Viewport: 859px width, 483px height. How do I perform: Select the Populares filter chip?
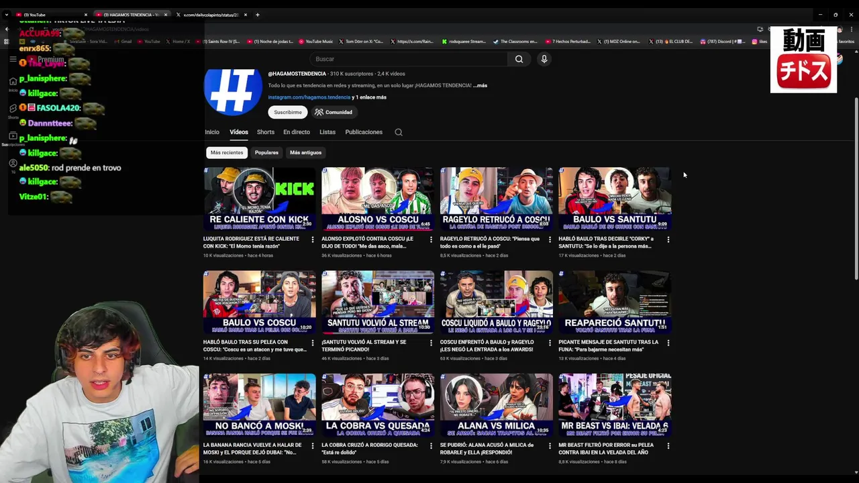266,152
